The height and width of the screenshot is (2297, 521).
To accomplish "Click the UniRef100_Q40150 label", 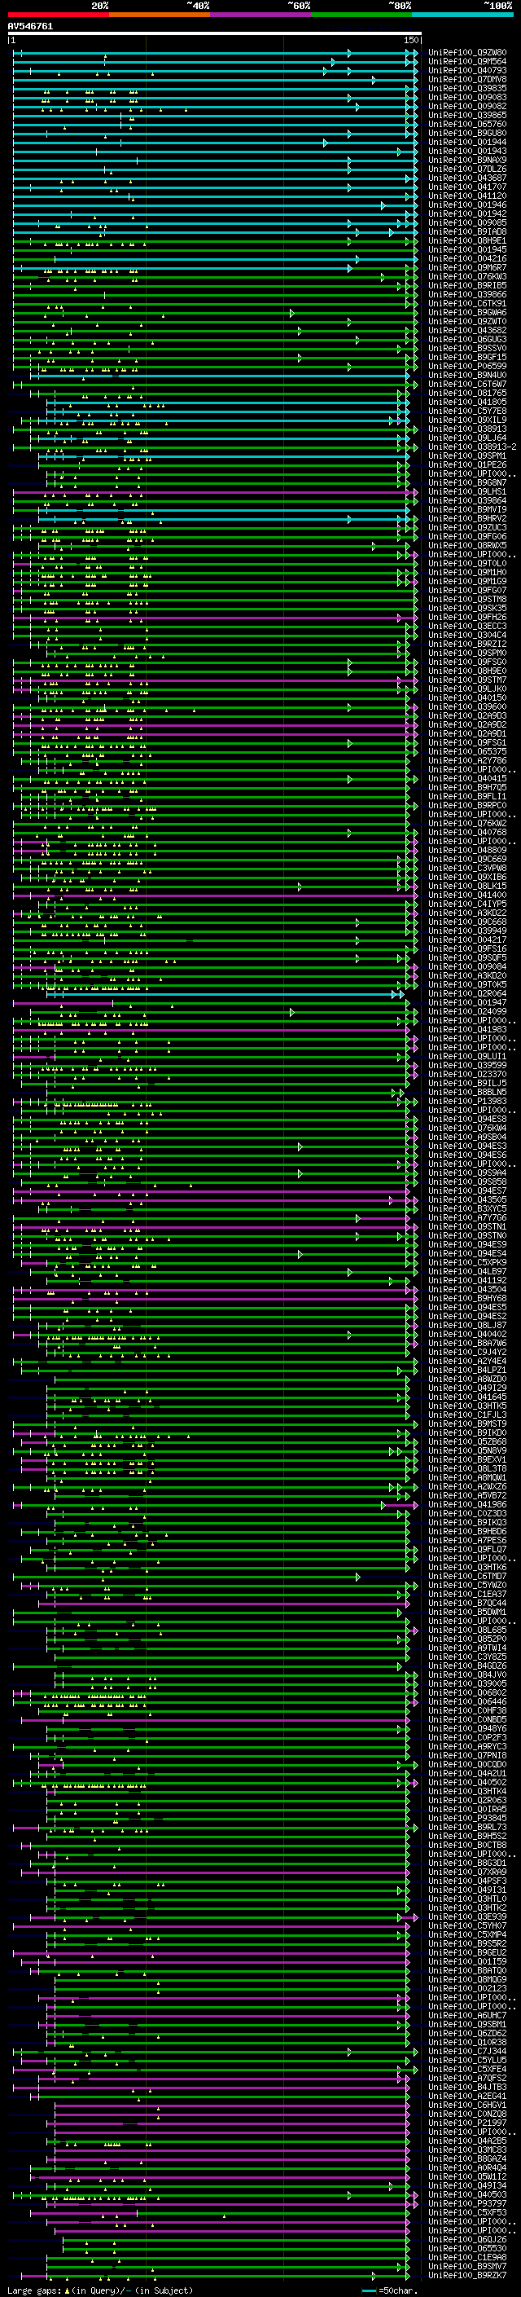I will 466,697.
